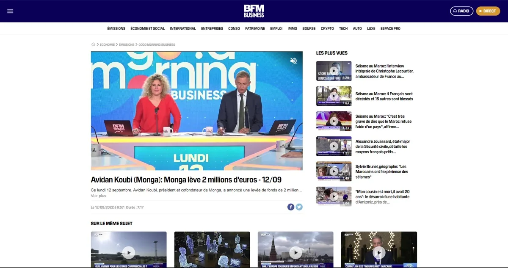The height and width of the screenshot is (268, 508).
Task: Share the video on Facebook
Action: [291, 207]
